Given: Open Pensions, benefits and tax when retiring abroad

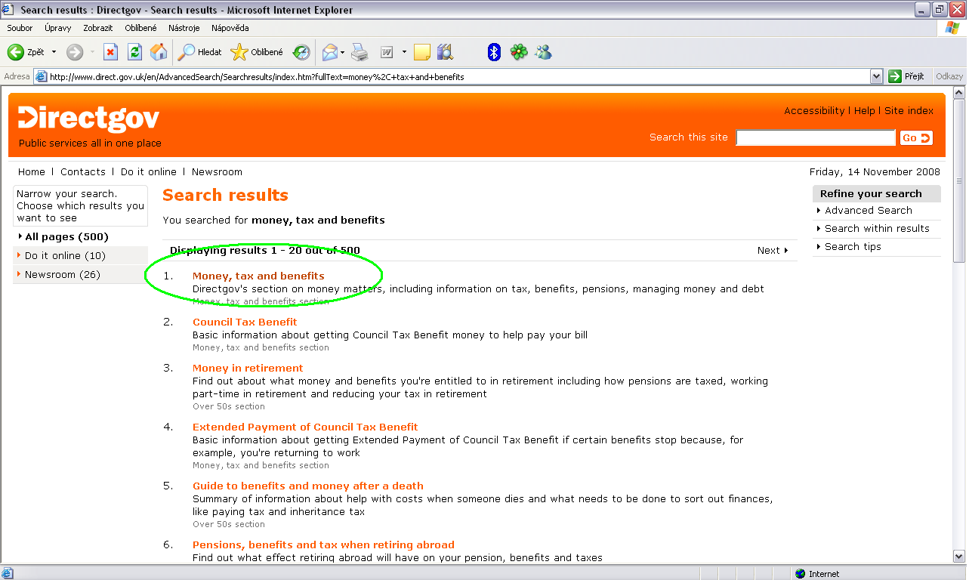Looking at the screenshot, I should pos(323,545).
